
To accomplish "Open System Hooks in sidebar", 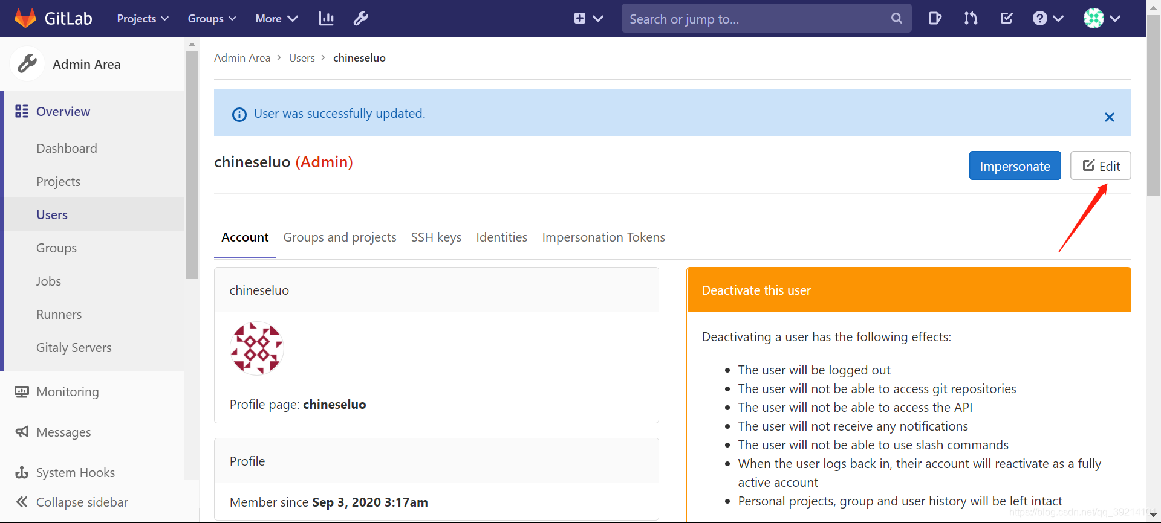I will [65, 473].
